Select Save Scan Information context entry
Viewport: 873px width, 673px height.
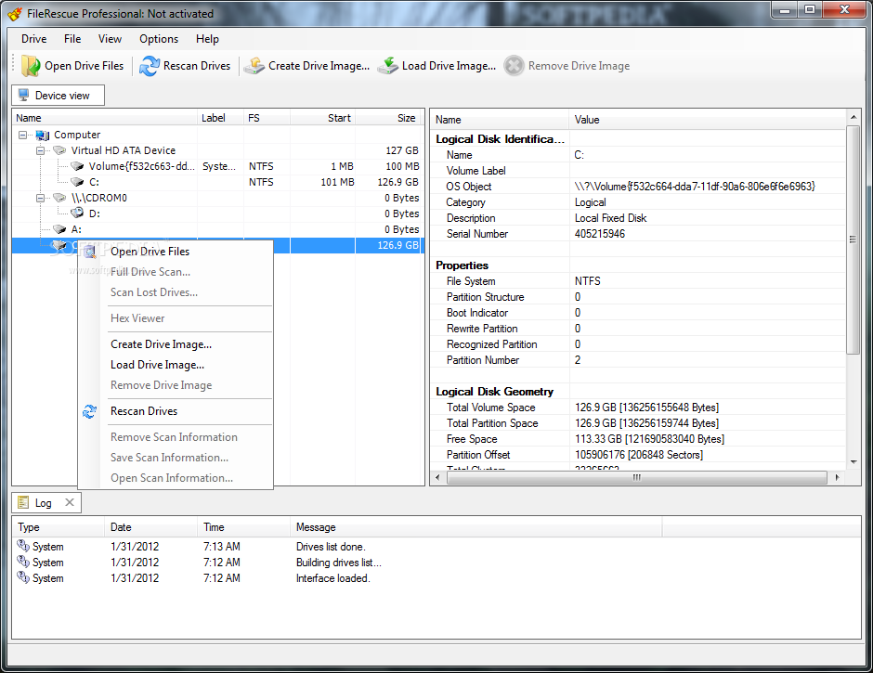[x=176, y=458]
